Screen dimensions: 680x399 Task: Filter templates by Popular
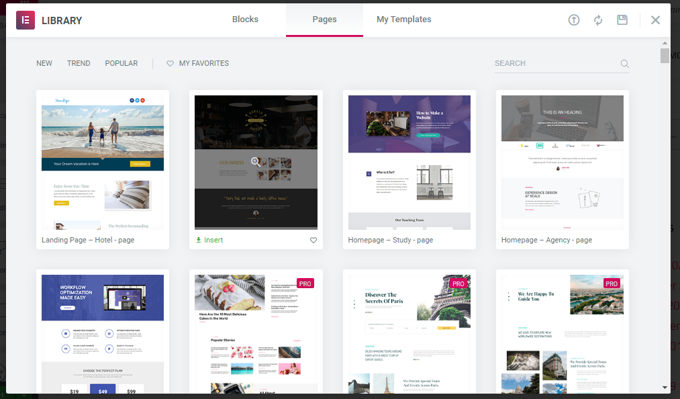pyautogui.click(x=122, y=63)
